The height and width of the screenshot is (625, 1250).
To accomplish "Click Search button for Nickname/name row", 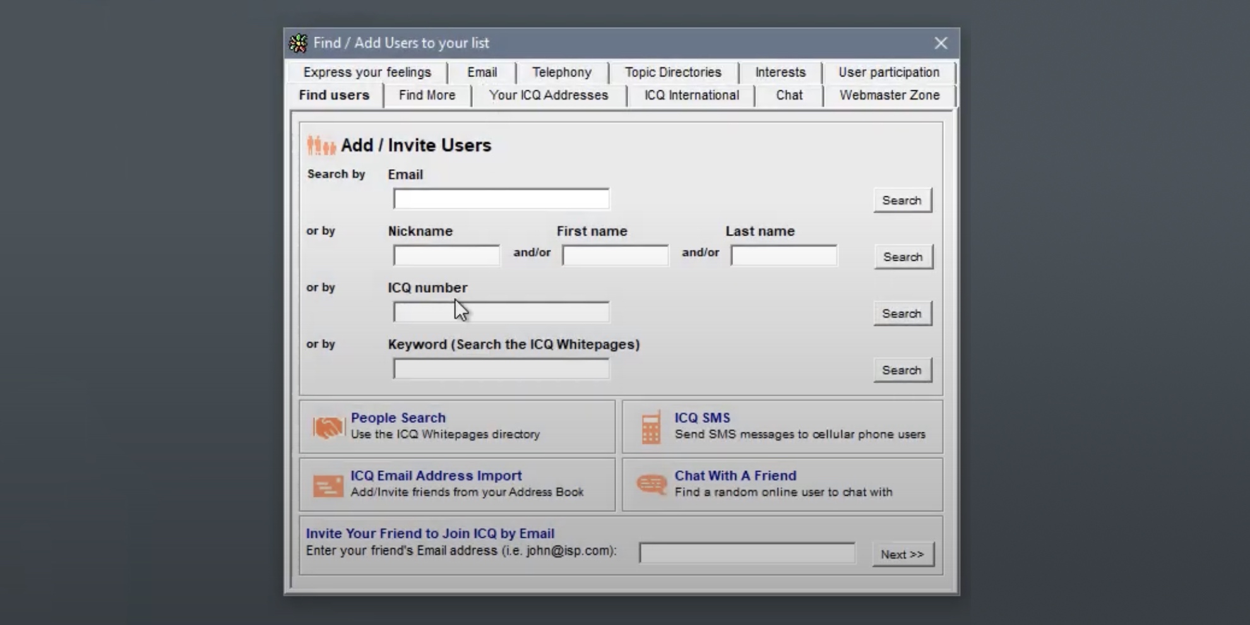I will 903,257.
